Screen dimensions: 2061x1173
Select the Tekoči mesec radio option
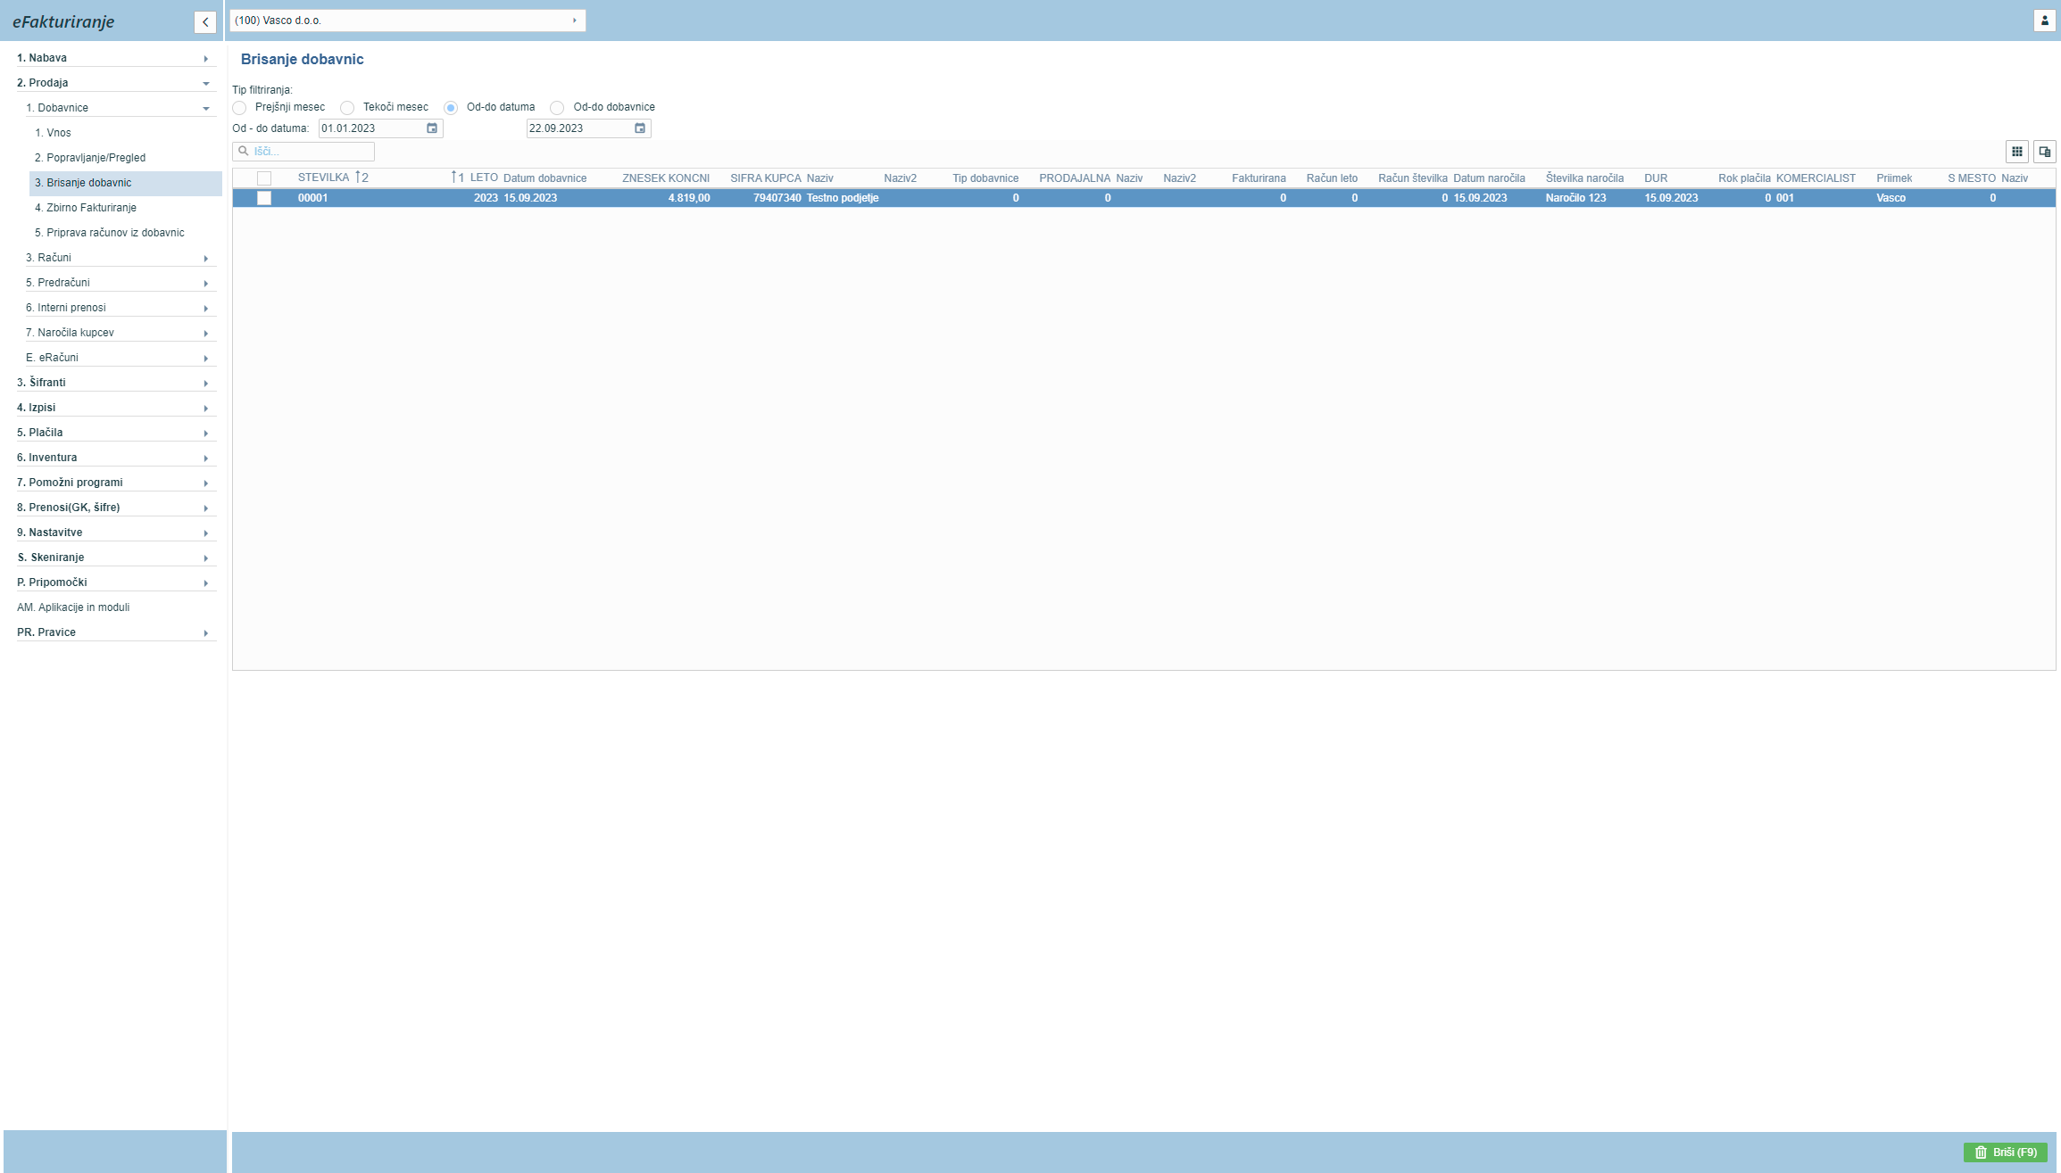pyautogui.click(x=347, y=108)
